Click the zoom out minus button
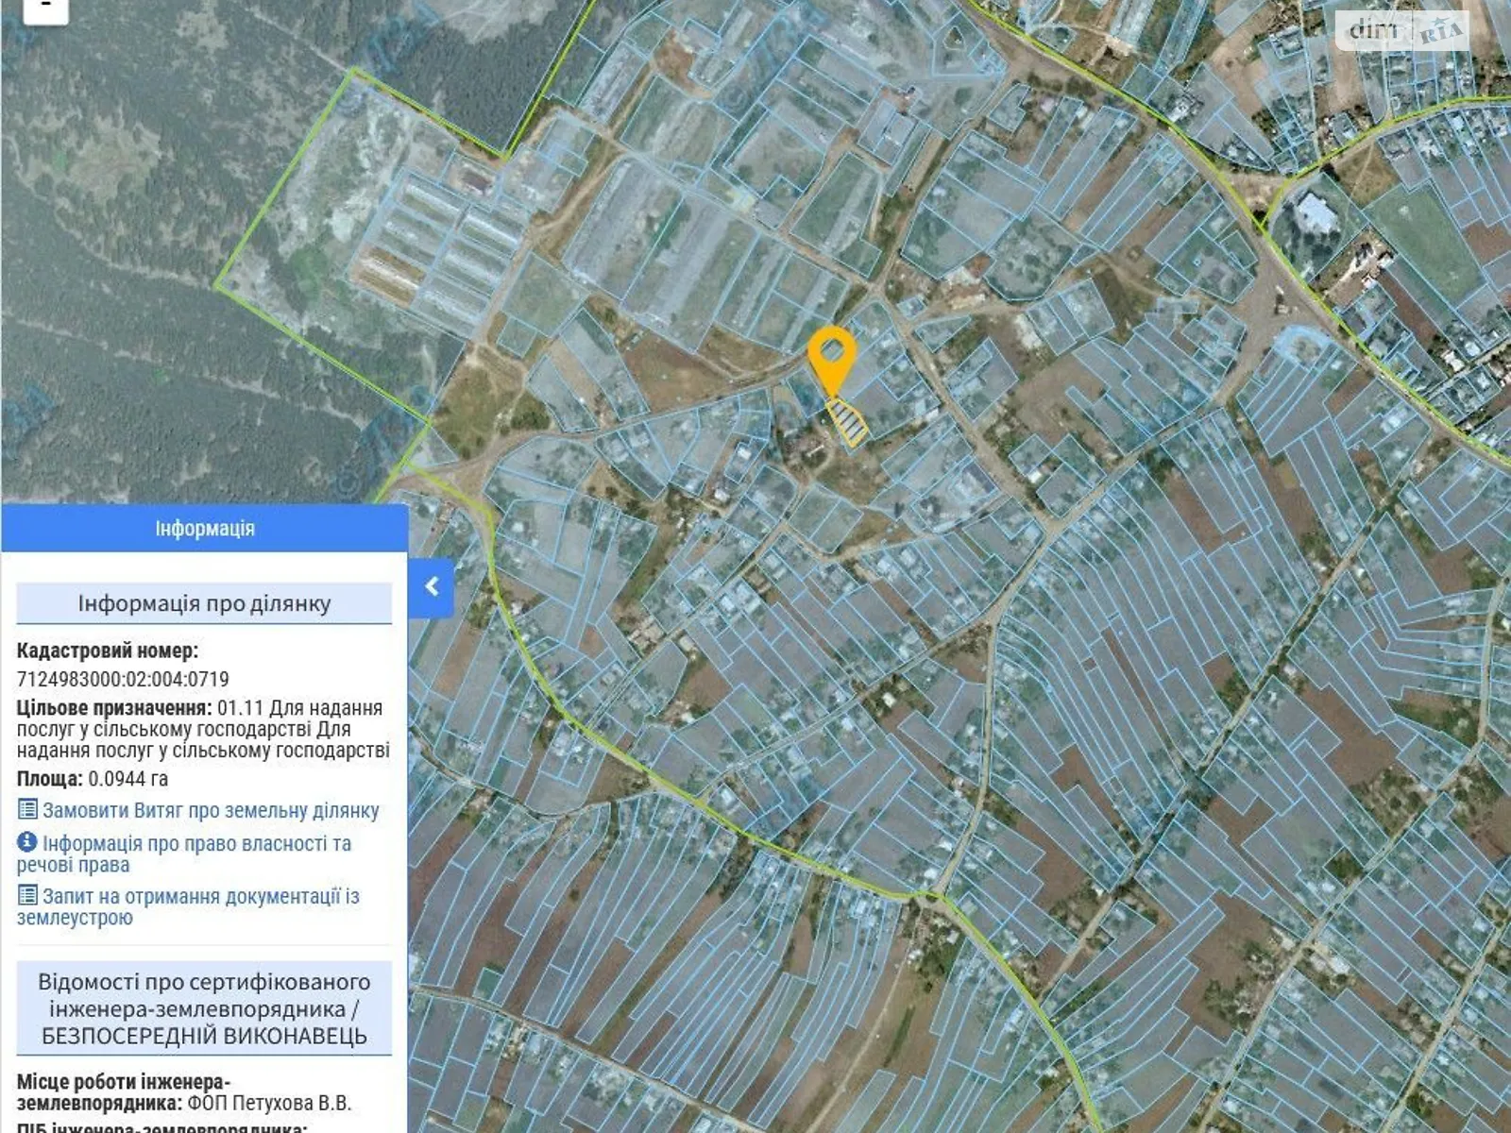This screenshot has height=1133, width=1511. point(44,9)
